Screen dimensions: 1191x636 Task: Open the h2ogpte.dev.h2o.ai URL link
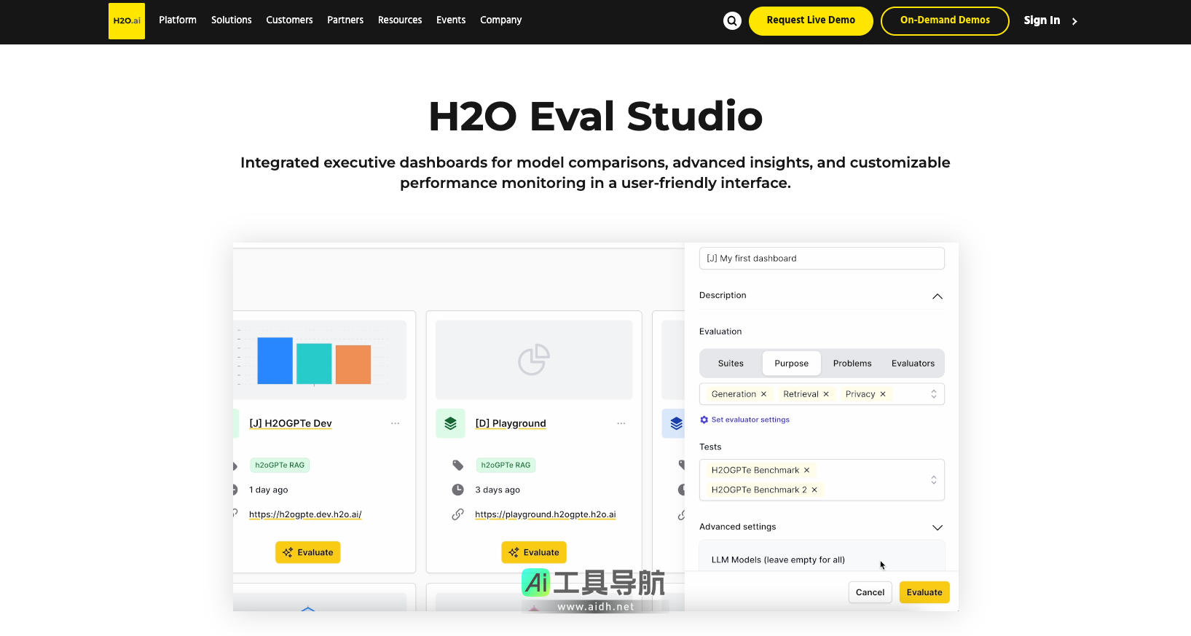305,514
